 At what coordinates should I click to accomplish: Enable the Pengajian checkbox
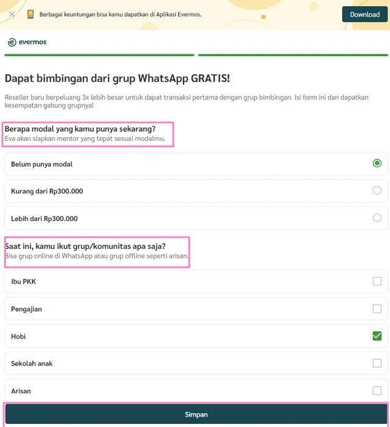[x=377, y=309]
